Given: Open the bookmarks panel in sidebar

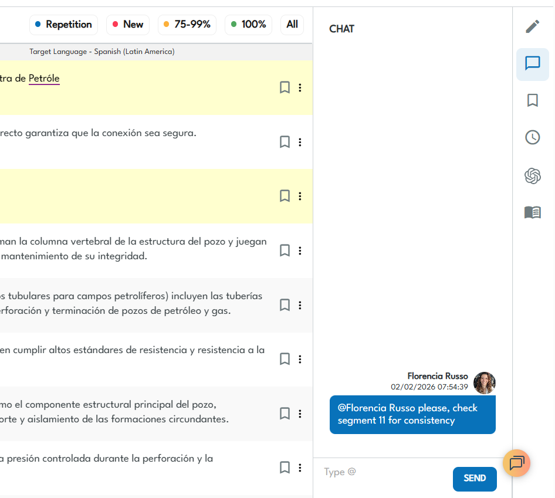Looking at the screenshot, I should (532, 100).
